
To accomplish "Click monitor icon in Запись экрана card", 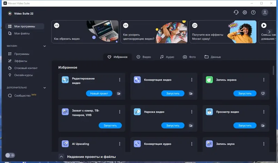I will [263, 93].
